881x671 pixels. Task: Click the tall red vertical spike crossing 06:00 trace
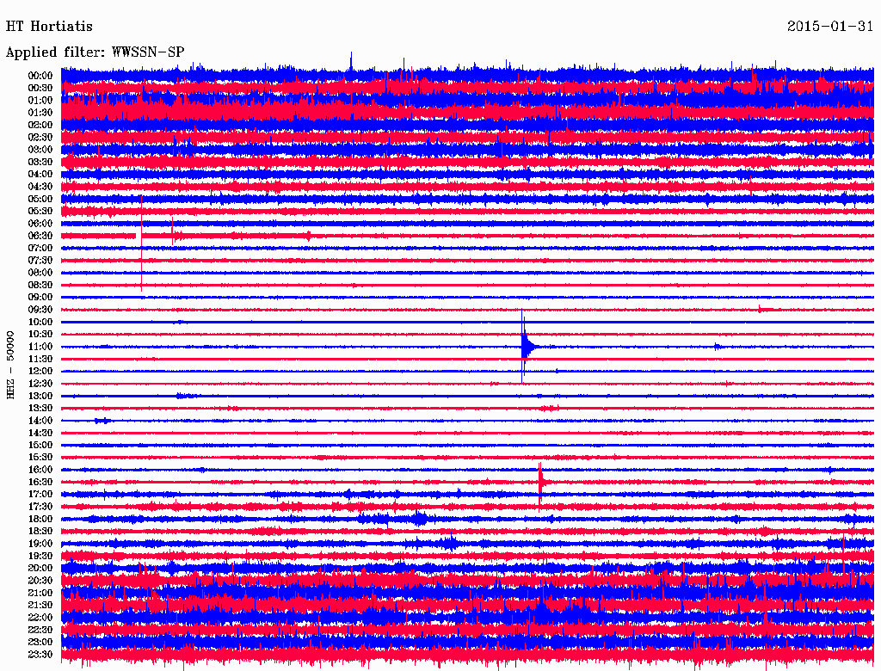[142, 243]
